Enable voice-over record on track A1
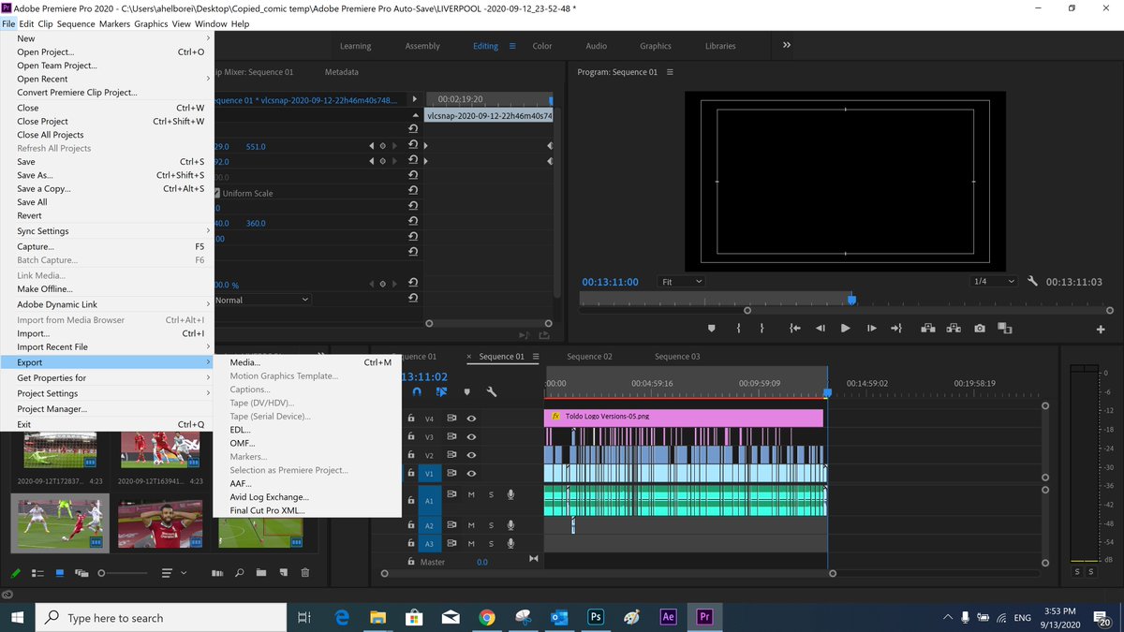 (x=510, y=494)
